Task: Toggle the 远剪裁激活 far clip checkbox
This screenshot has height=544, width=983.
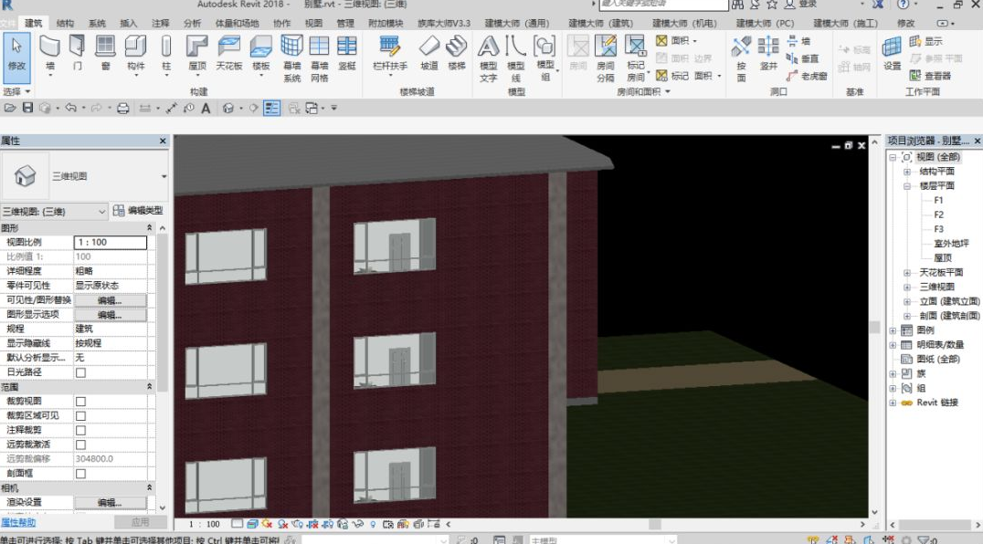Action: coord(81,445)
